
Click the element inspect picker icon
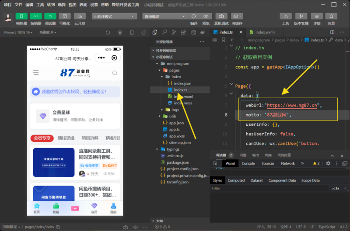coord(215,163)
